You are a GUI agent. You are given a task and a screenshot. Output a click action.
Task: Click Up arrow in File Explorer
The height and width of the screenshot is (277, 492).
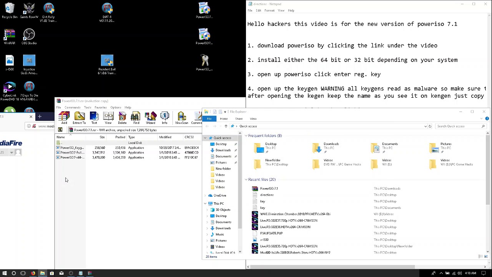coord(226,126)
